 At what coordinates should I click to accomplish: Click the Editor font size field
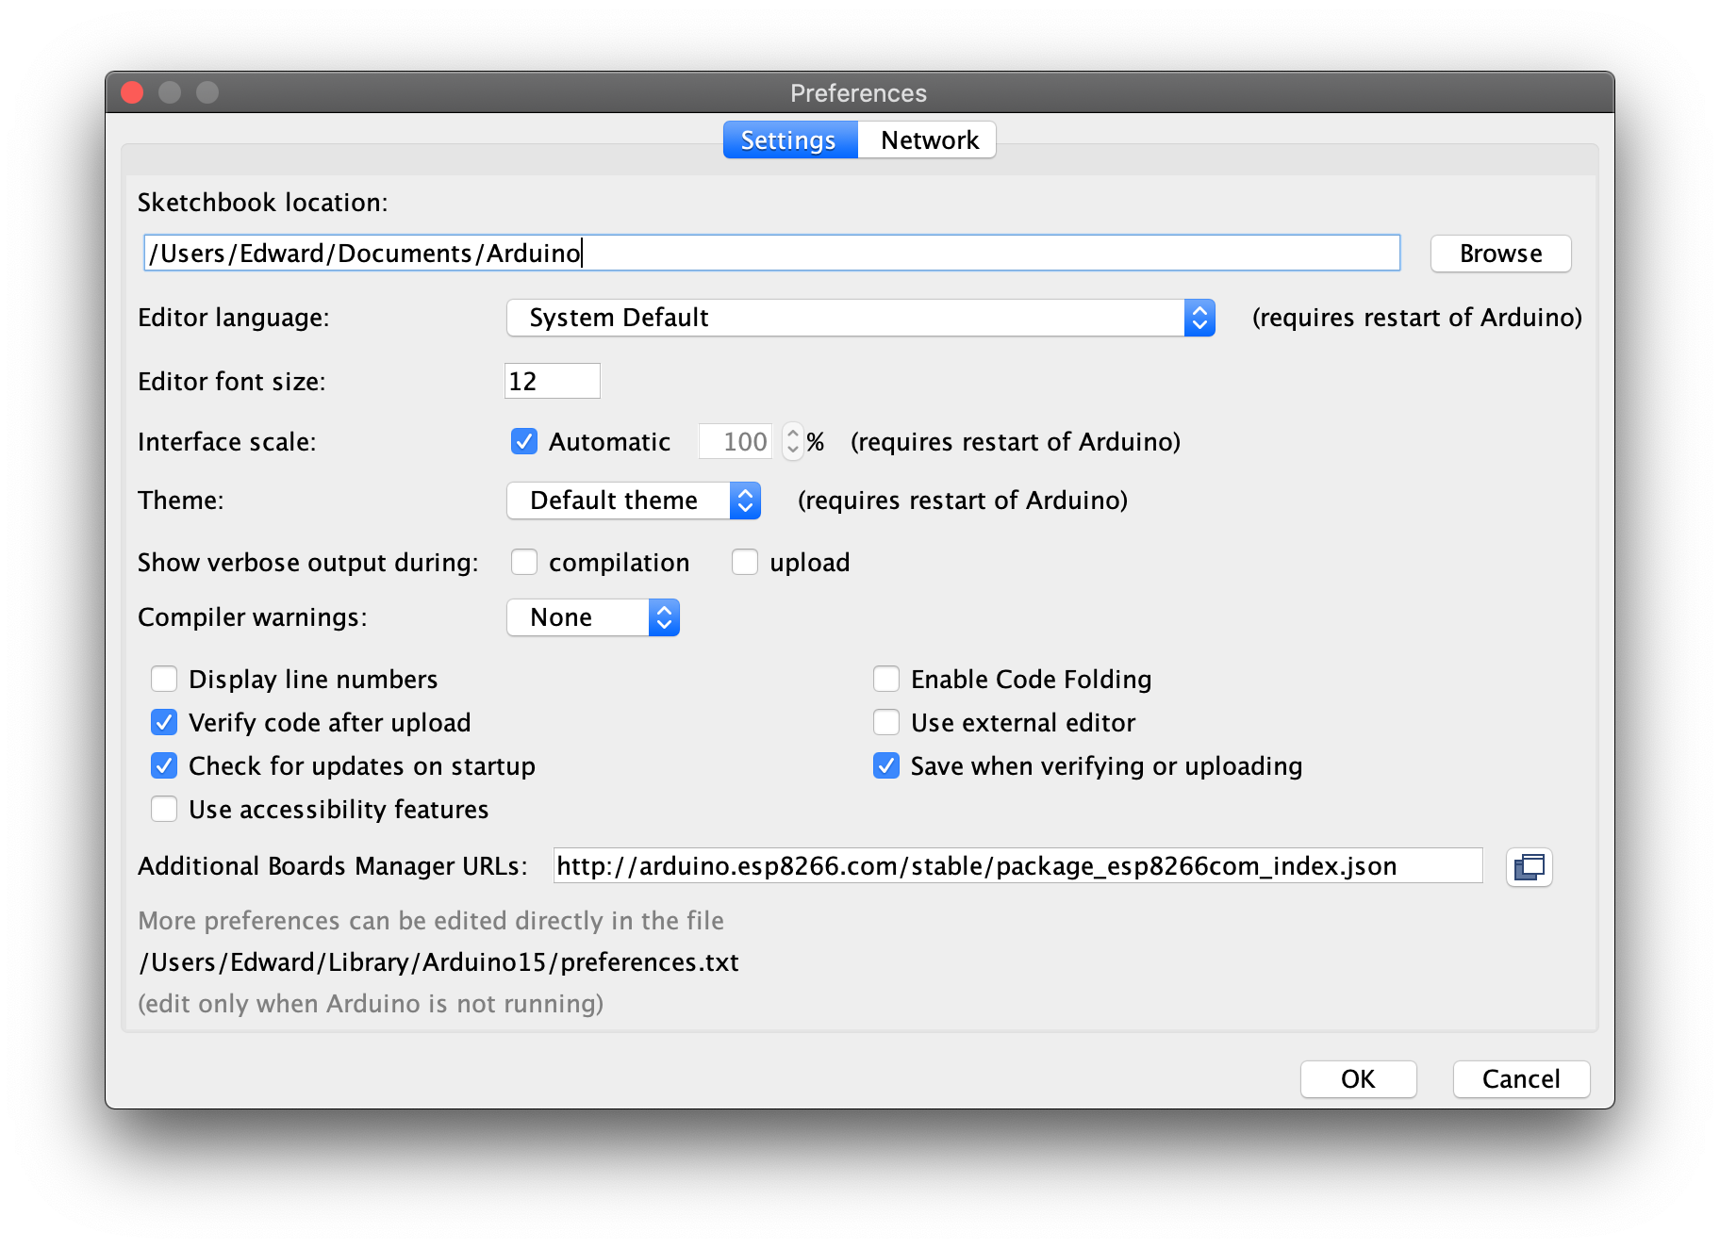tap(553, 381)
